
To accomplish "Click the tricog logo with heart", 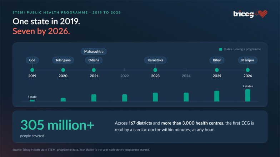I will tap(250, 14).
